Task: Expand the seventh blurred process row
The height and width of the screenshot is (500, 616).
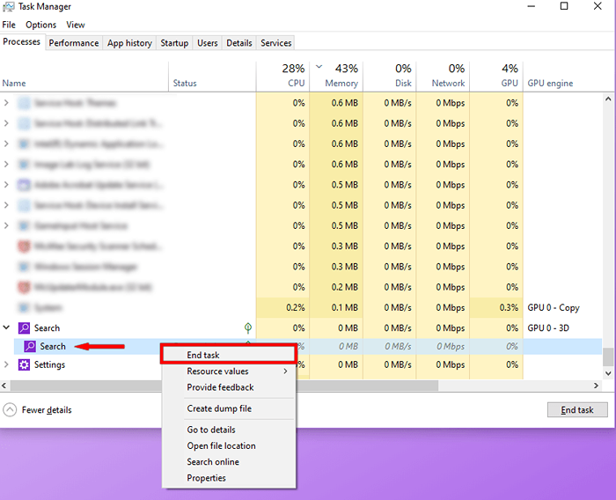Action: click(x=6, y=225)
